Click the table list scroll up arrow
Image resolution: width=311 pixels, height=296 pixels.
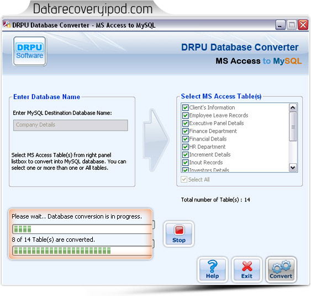(293, 108)
